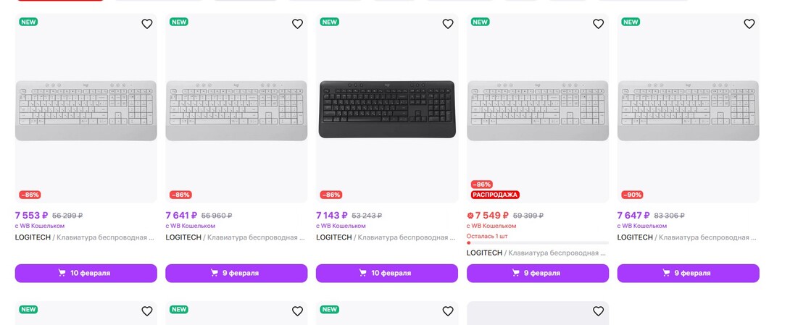This screenshot has height=325, width=790.
Task: Click the cart icon under the 7 553 ₽ keyboard
Action: 63,273
